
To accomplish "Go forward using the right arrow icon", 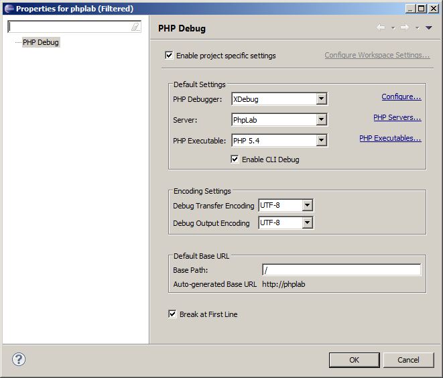I will (x=405, y=27).
